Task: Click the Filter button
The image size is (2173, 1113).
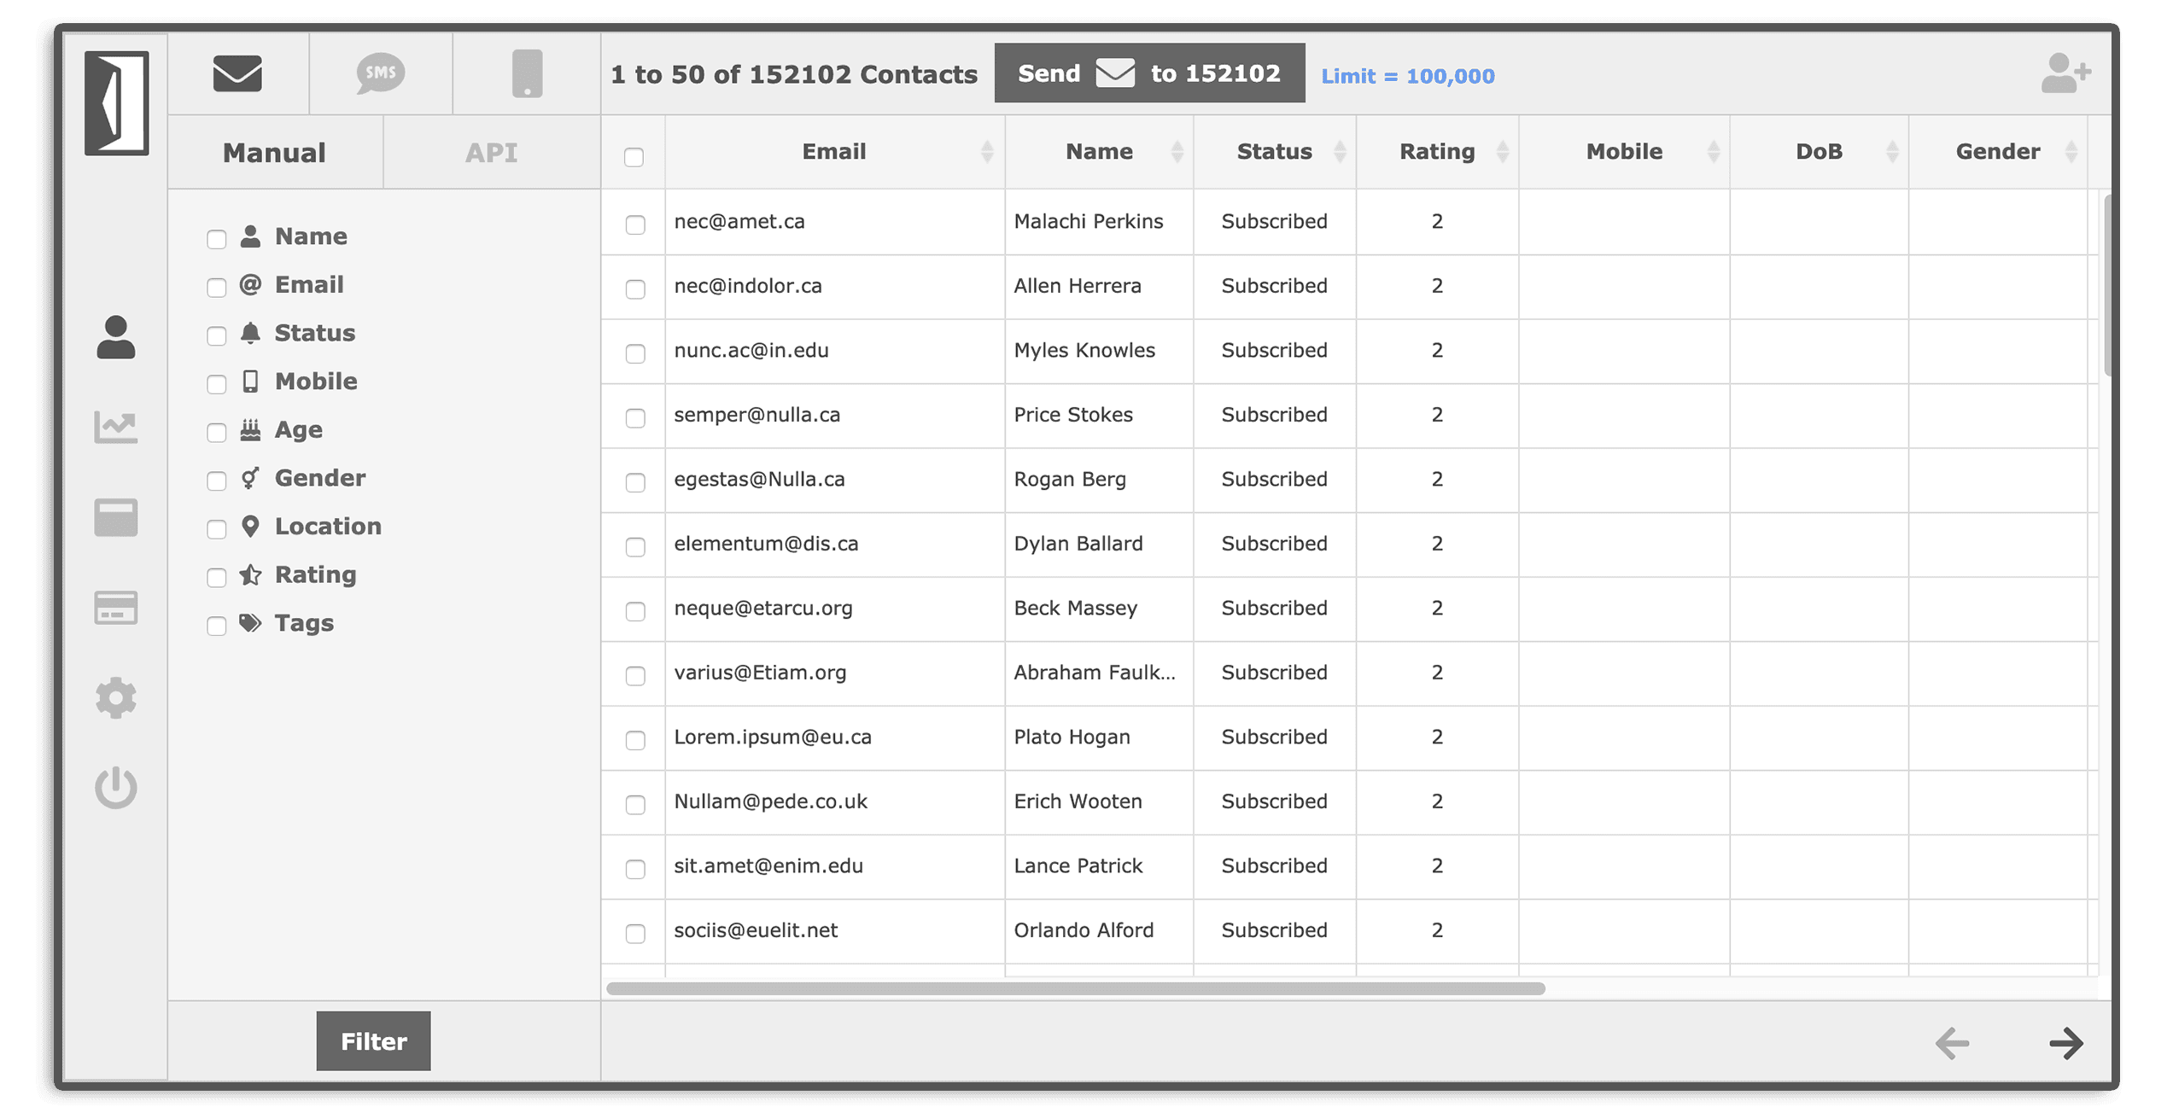Action: 373,1041
